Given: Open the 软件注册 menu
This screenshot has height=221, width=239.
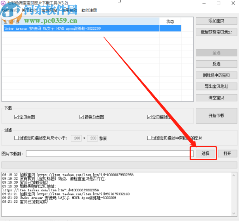Looking at the screenshot, I should pyautogui.click(x=89, y=10).
